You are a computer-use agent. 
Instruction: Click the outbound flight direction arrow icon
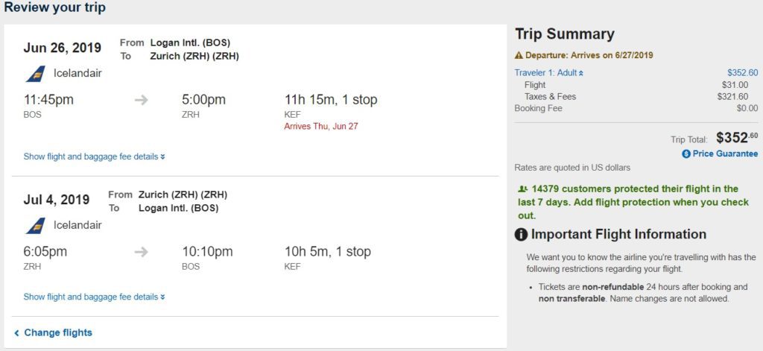coord(142,100)
